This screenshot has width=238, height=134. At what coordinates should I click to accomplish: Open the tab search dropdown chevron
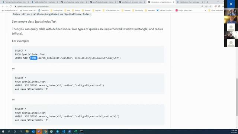click(218, 2)
